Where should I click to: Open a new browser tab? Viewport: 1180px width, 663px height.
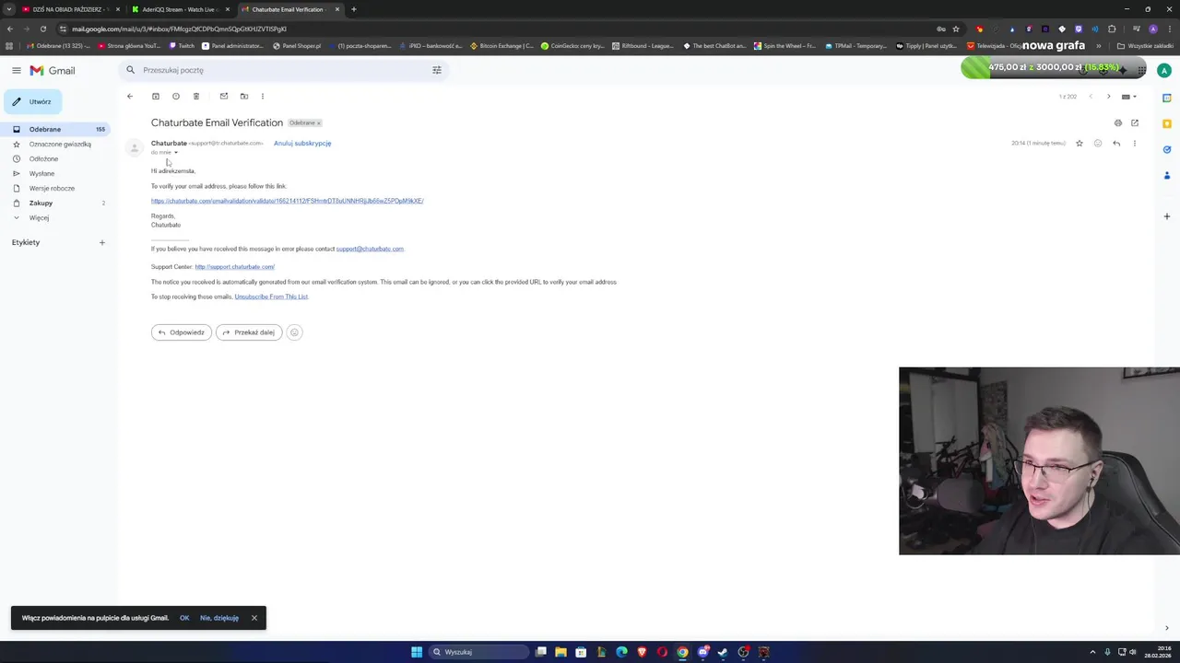354,9
